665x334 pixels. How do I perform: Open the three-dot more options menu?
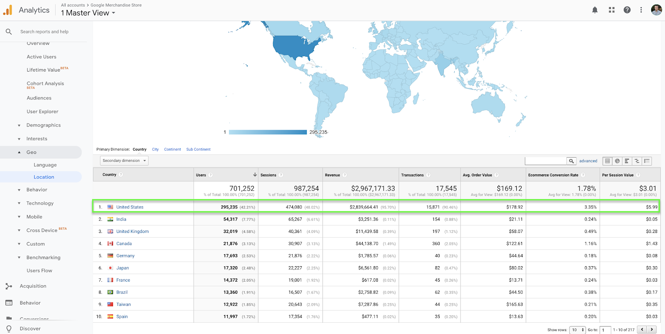click(641, 10)
